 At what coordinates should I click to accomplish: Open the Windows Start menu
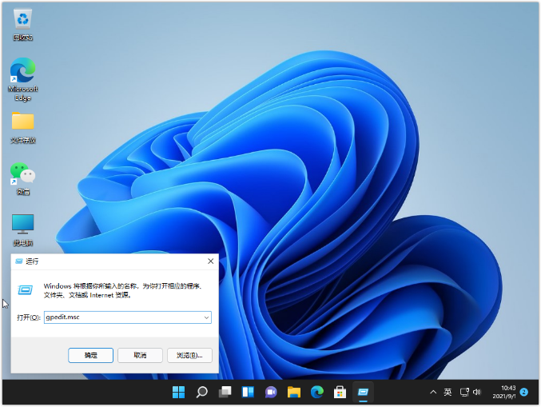pos(178,392)
